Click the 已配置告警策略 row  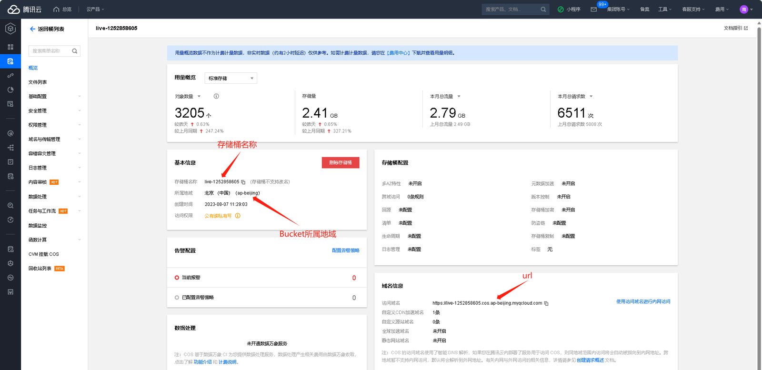click(x=267, y=298)
